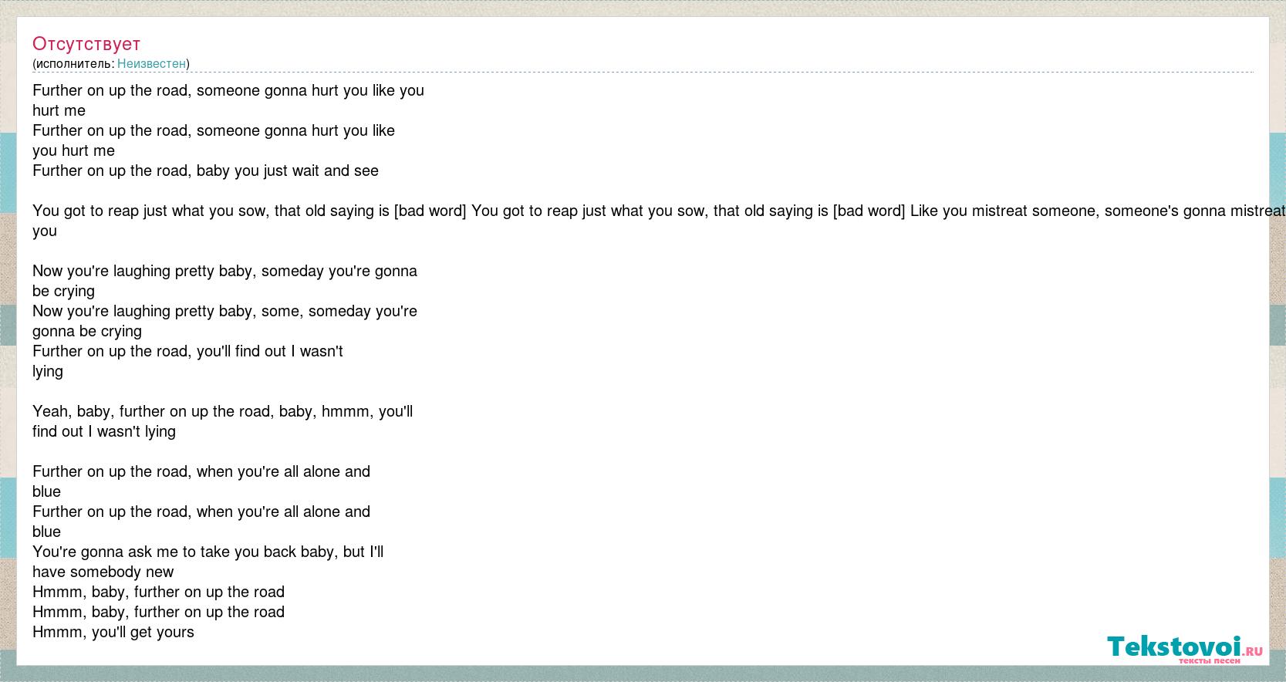Click the lyric line "be crying"
This screenshot has width=1286, height=682.
[63, 291]
